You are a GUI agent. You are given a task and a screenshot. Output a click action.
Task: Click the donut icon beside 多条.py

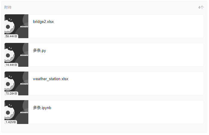(x=10, y=55)
